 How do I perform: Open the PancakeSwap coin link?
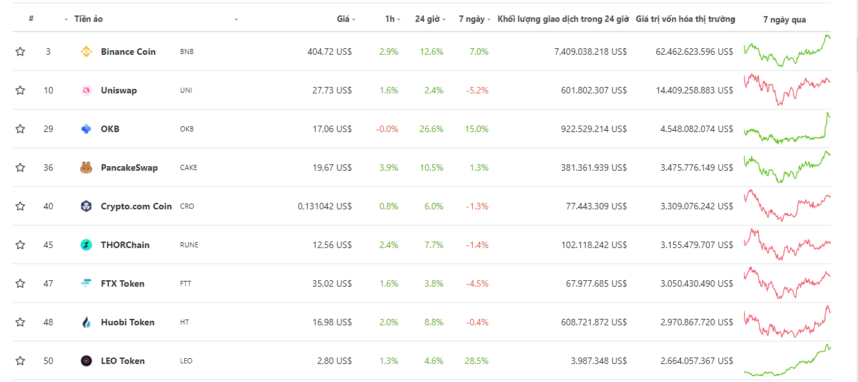point(129,167)
